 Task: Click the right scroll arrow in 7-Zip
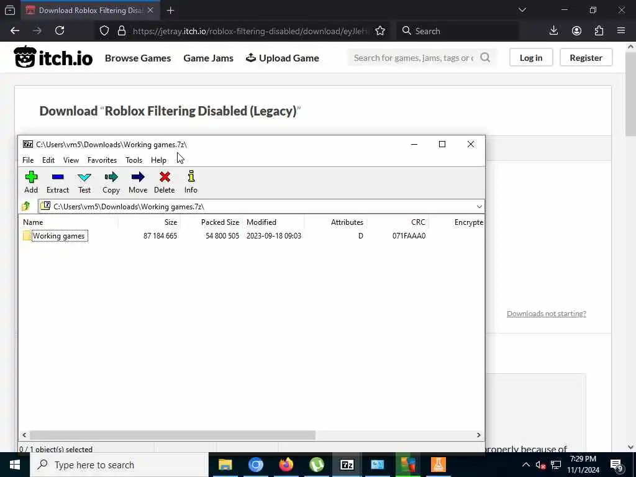(x=479, y=435)
